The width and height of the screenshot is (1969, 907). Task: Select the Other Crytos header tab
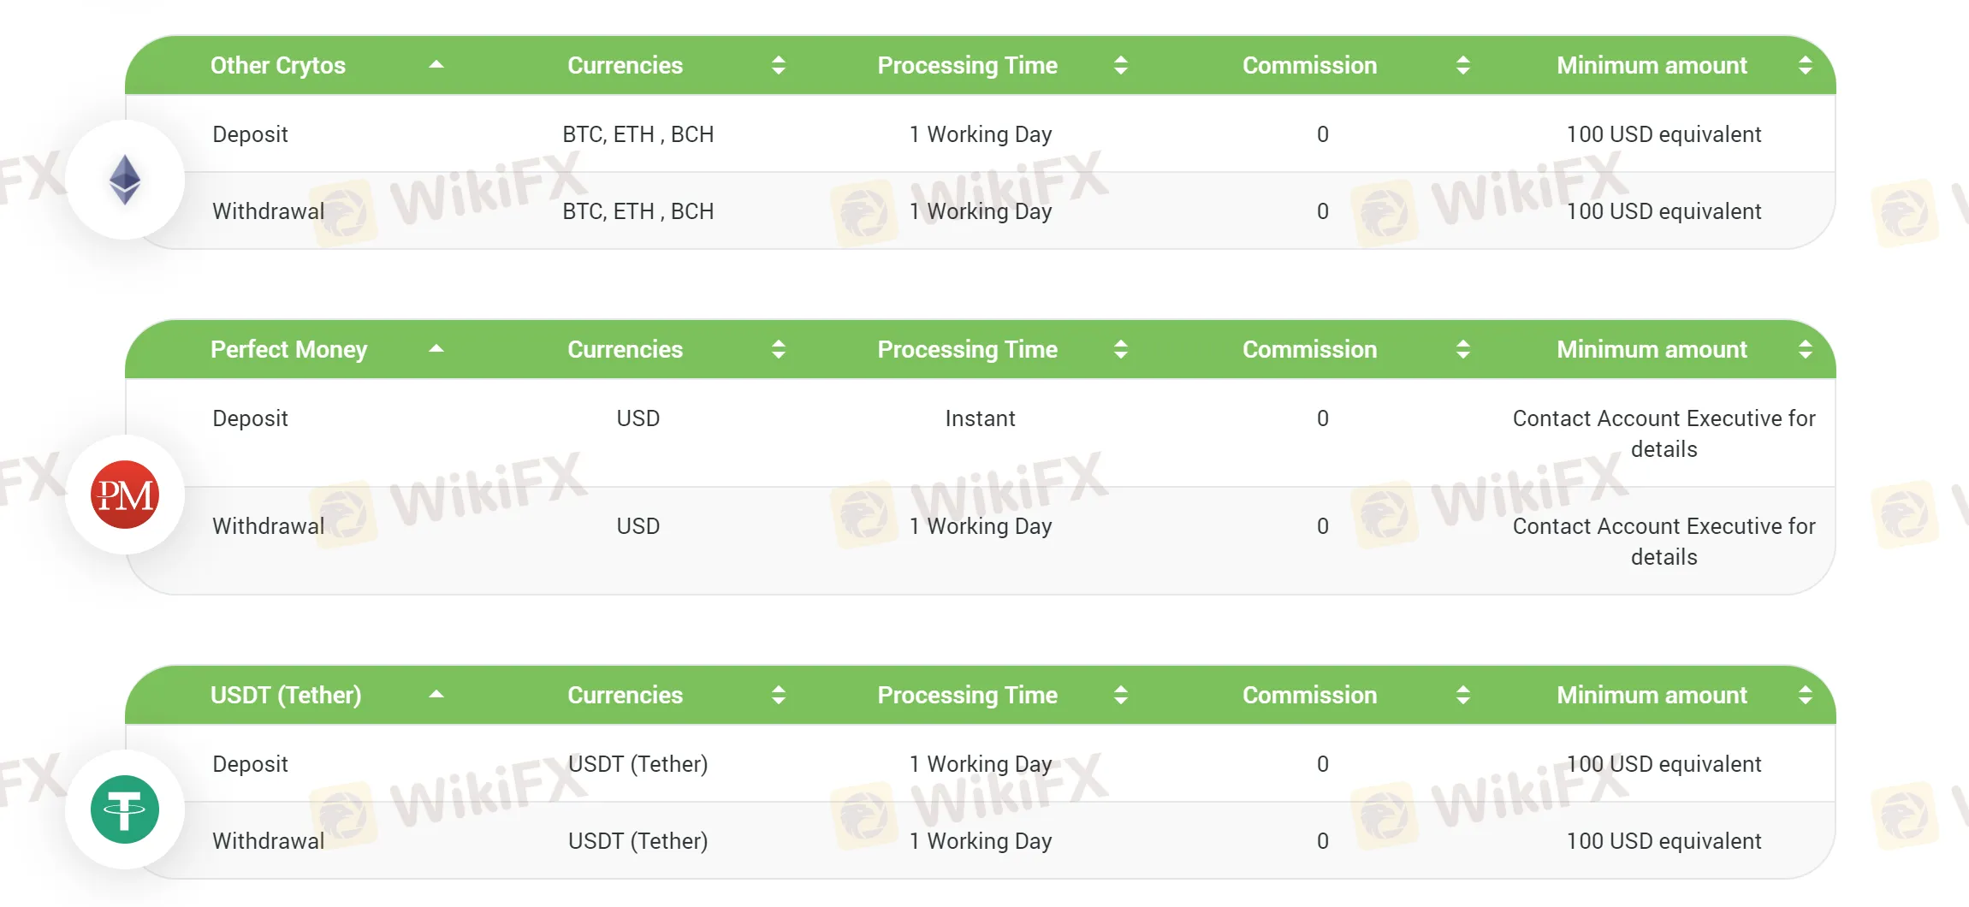pyautogui.click(x=278, y=65)
